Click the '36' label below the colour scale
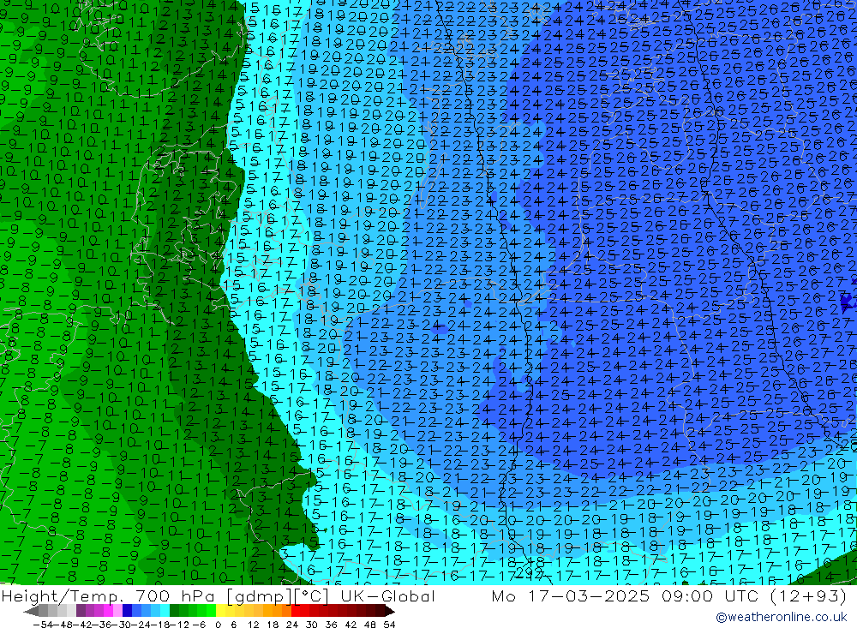 (x=331, y=625)
